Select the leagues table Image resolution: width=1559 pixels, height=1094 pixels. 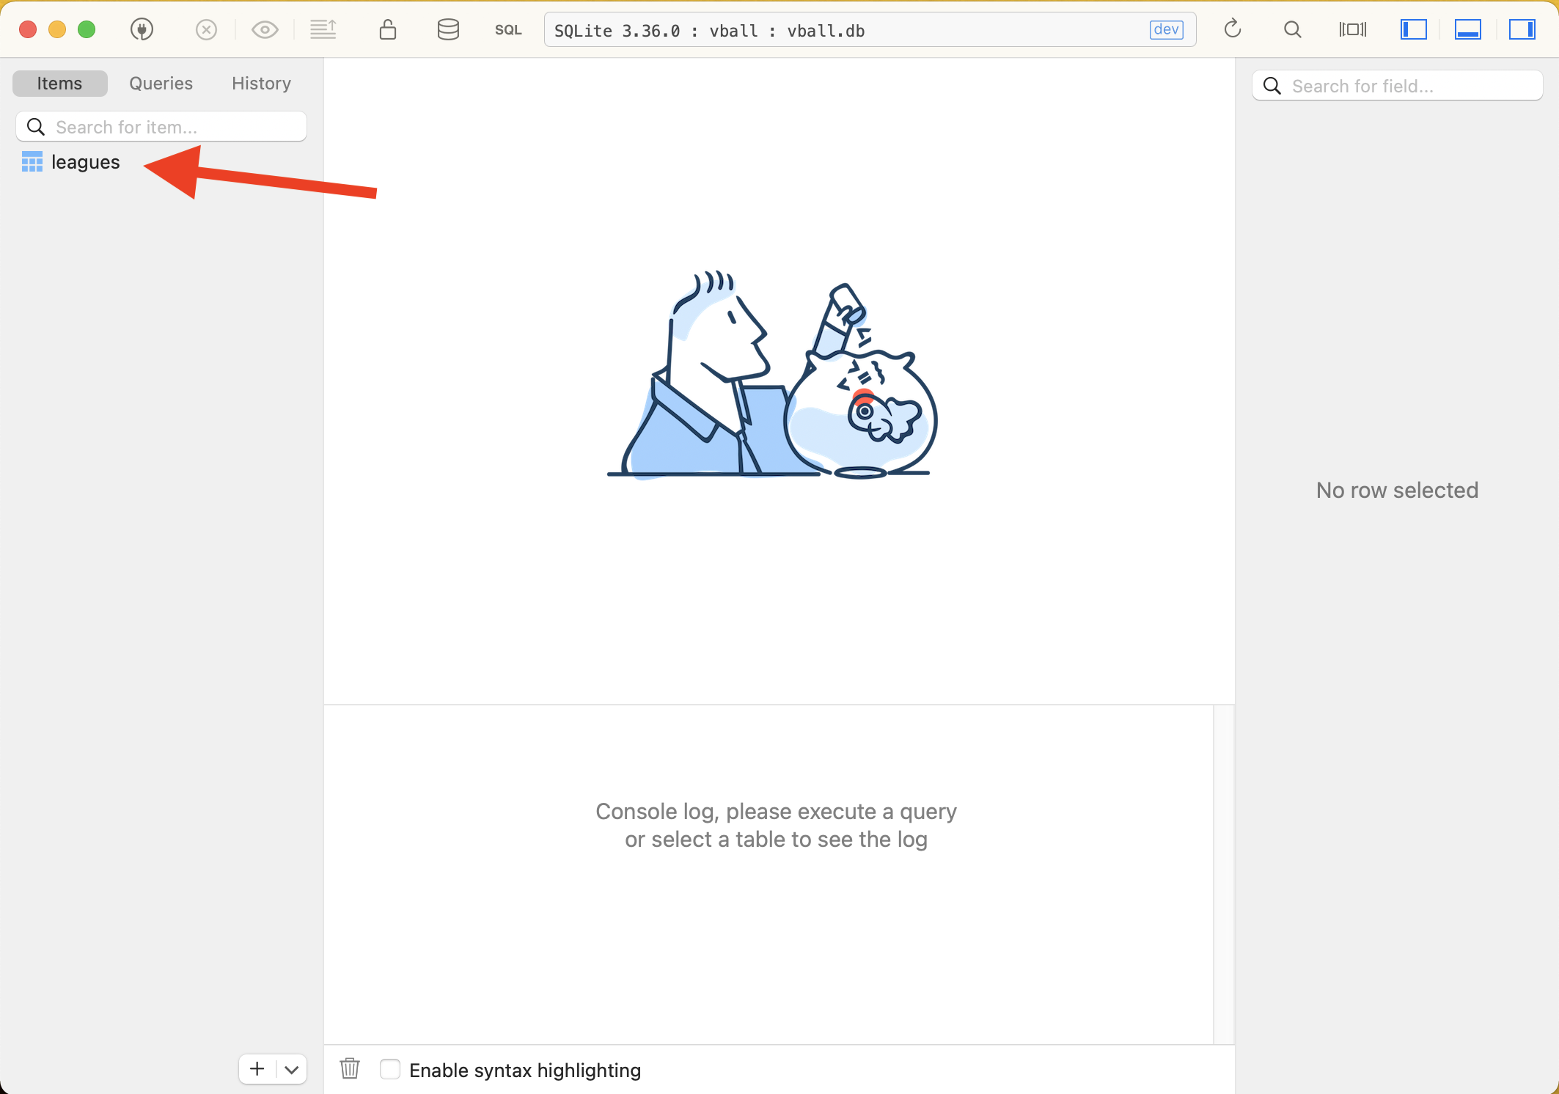[x=85, y=162]
